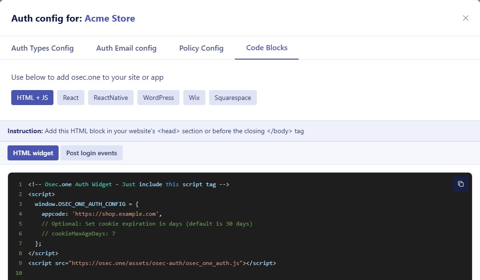Choose the WordPress platform option
The image size is (480, 280).
pos(158,98)
